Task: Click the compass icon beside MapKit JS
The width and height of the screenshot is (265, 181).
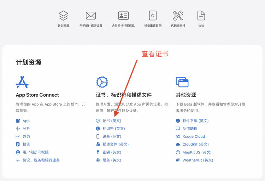Action: click(178, 152)
